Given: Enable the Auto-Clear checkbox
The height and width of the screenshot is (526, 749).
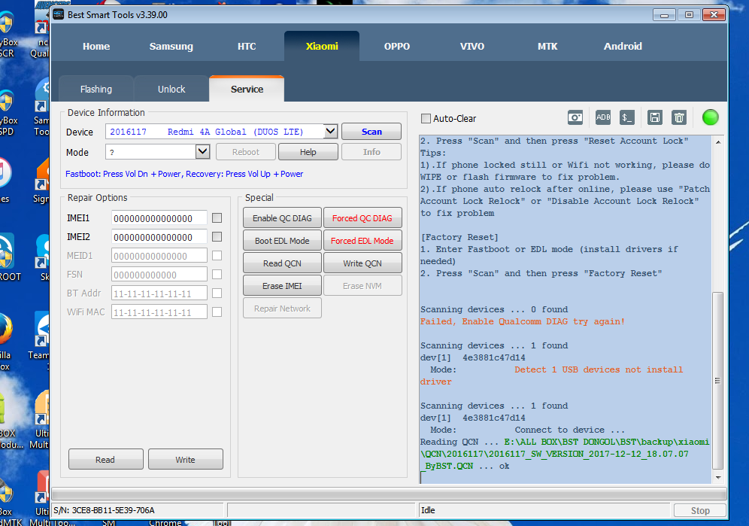Looking at the screenshot, I should click(426, 119).
